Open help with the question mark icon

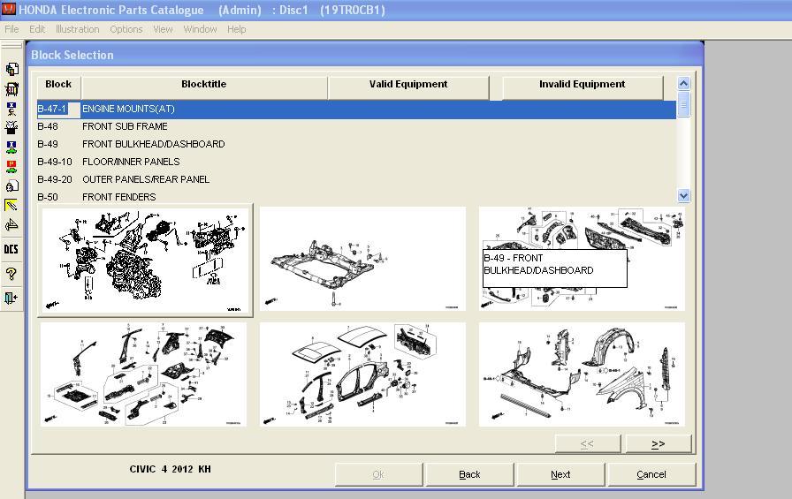coord(11,274)
